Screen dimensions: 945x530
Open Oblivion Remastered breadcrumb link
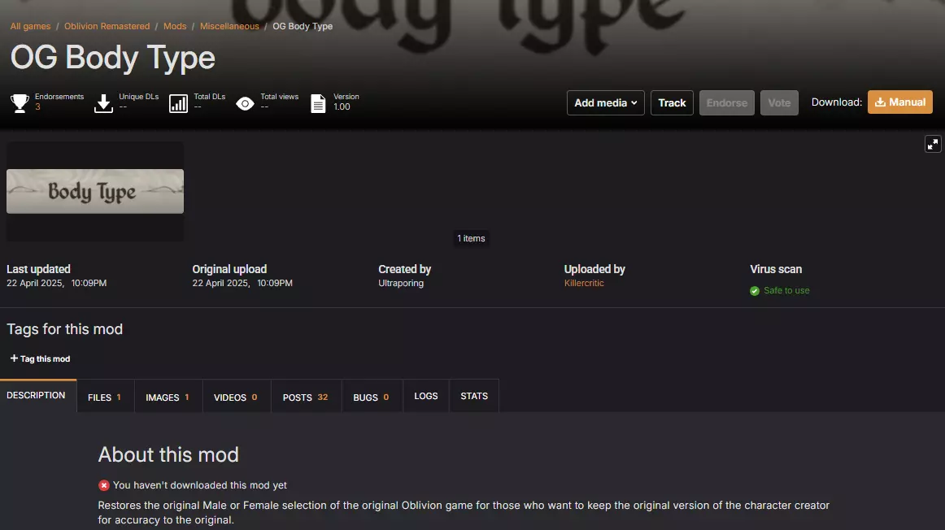click(x=107, y=27)
